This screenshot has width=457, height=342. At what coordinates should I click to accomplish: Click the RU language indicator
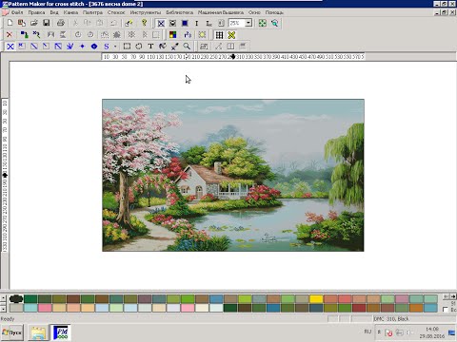coord(368,332)
